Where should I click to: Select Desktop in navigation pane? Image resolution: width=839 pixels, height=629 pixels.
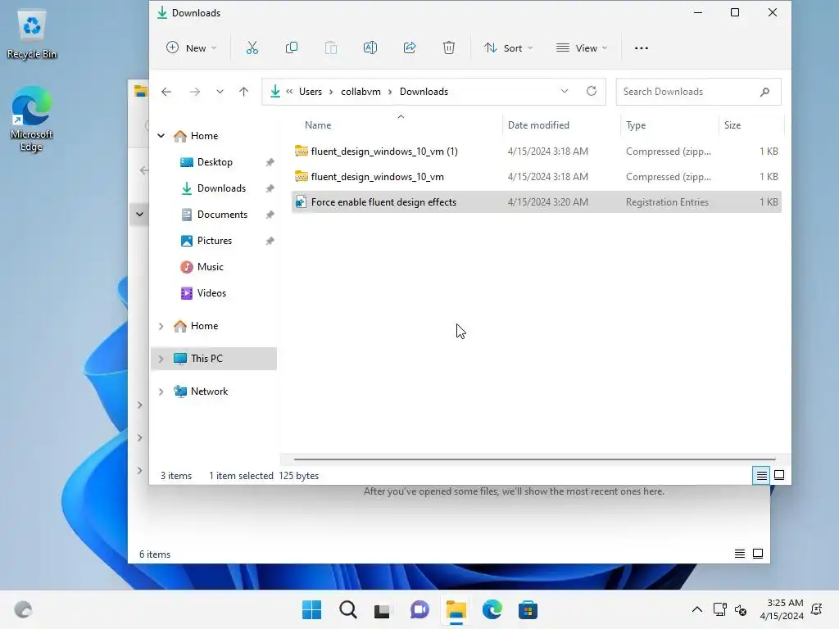[215, 162]
